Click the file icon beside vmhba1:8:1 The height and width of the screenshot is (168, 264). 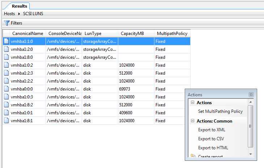(6, 120)
